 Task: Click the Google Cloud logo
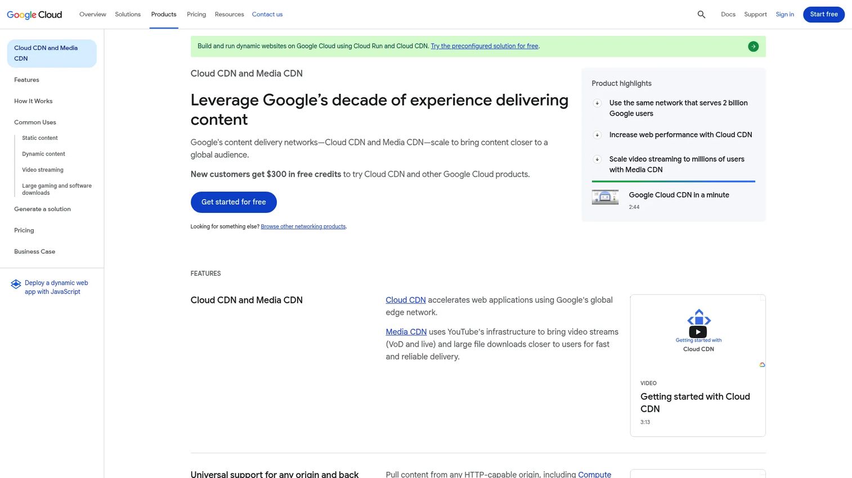34,15
